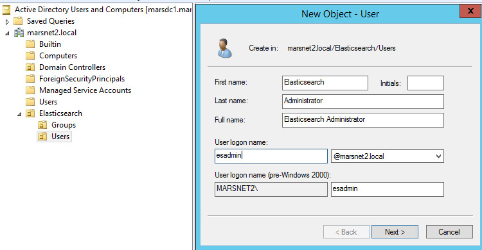Collapse the marsnet2.local domain node

(7, 33)
